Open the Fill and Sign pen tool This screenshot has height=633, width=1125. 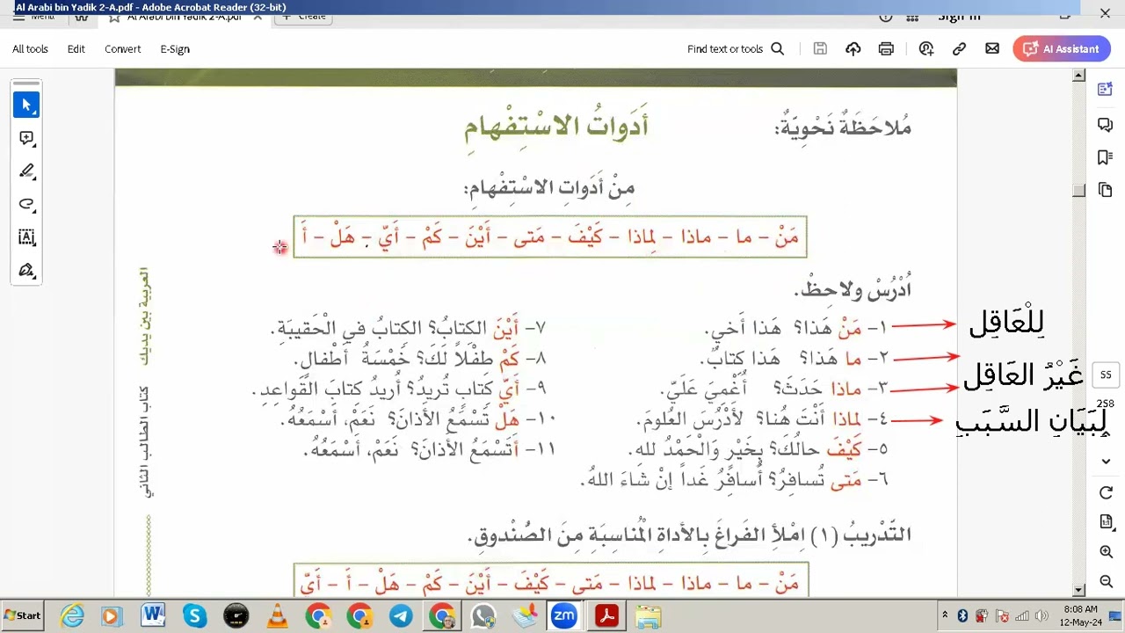(x=26, y=270)
